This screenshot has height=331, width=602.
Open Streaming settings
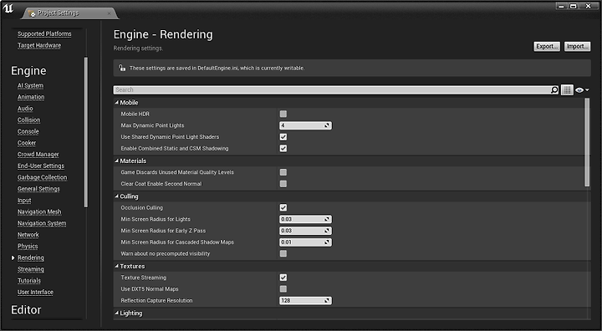click(x=31, y=269)
